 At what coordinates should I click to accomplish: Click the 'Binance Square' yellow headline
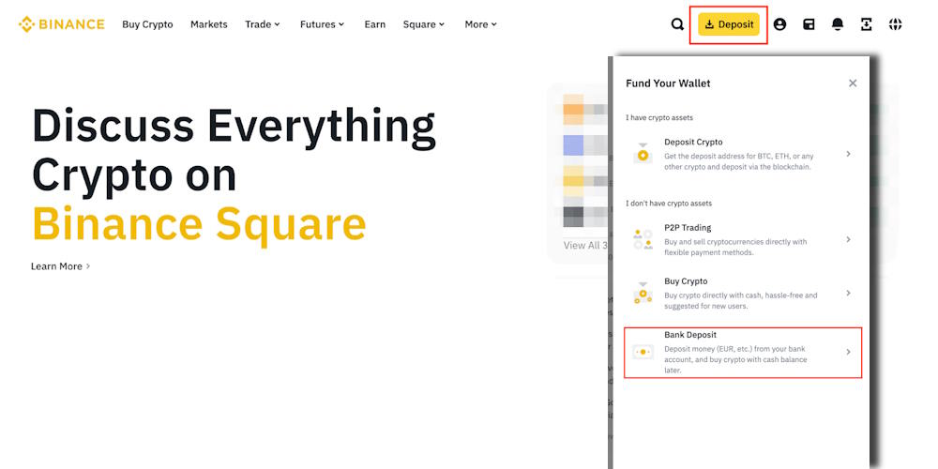click(199, 224)
